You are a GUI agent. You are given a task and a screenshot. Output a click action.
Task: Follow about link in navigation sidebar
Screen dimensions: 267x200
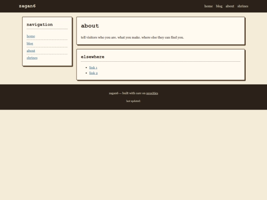pyautogui.click(x=31, y=51)
